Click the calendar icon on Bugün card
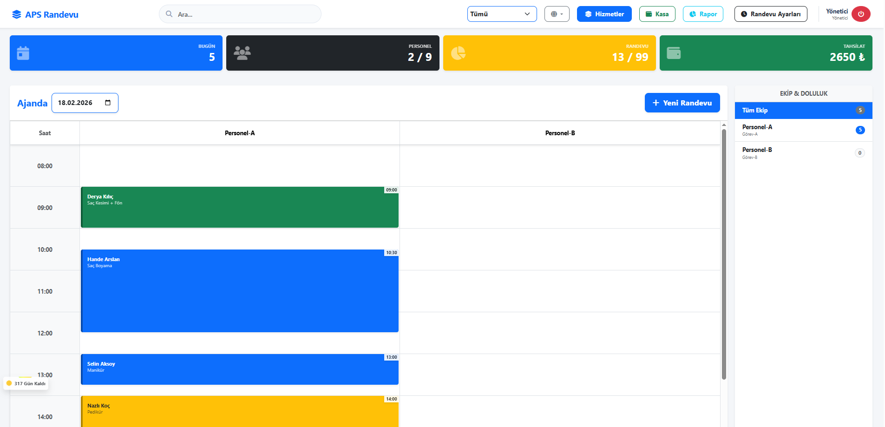This screenshot has height=427, width=885. pyautogui.click(x=23, y=53)
